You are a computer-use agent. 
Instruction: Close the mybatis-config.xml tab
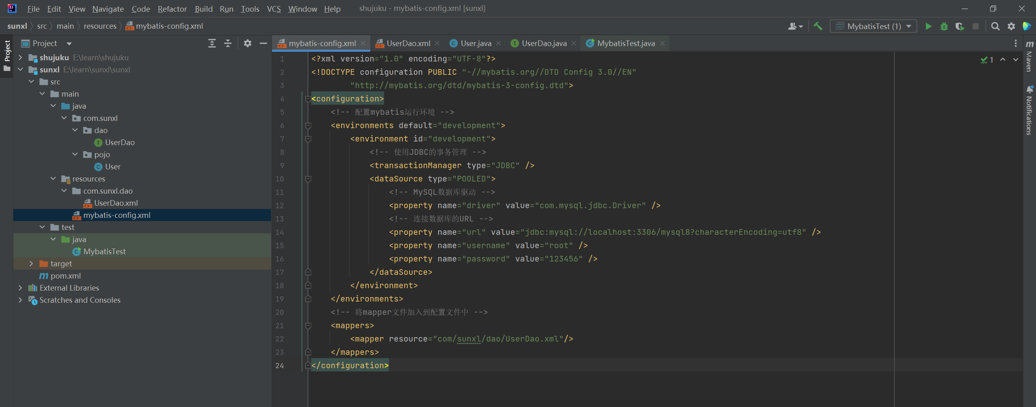(x=363, y=43)
